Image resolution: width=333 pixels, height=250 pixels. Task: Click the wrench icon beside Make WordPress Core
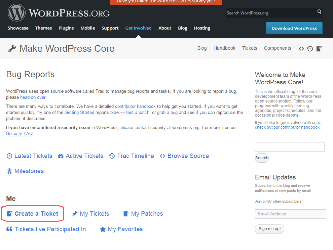point(11,48)
